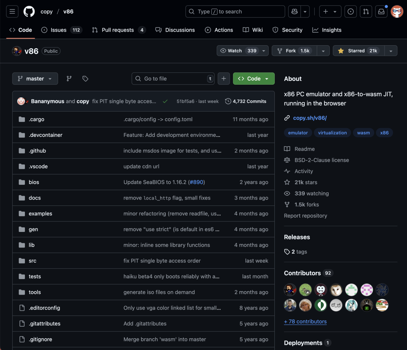Image resolution: width=407 pixels, height=350 pixels.
Task: Open the Contributors 92 heading link
Action: [x=309, y=273]
